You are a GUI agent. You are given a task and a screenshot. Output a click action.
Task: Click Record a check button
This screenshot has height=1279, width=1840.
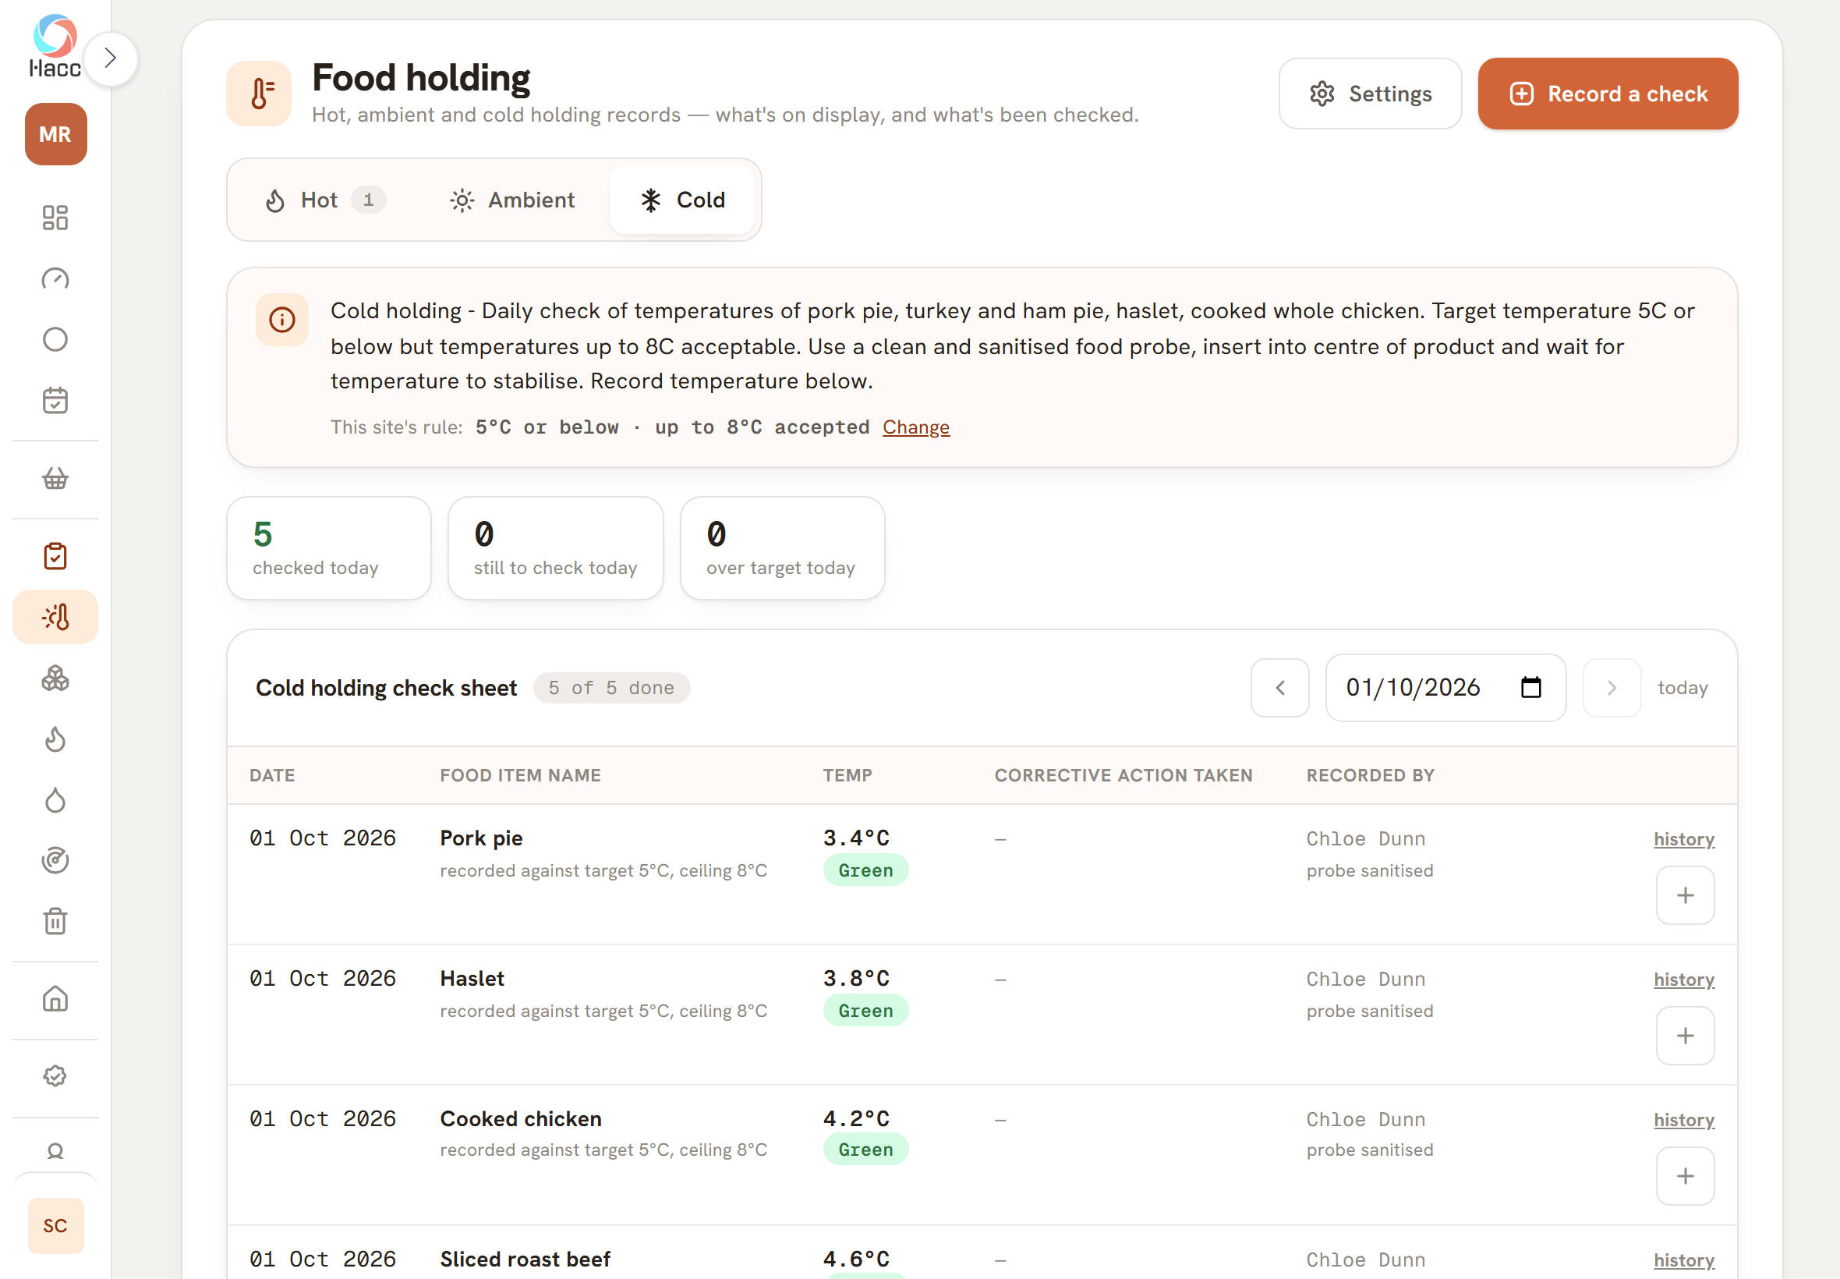(x=1608, y=94)
